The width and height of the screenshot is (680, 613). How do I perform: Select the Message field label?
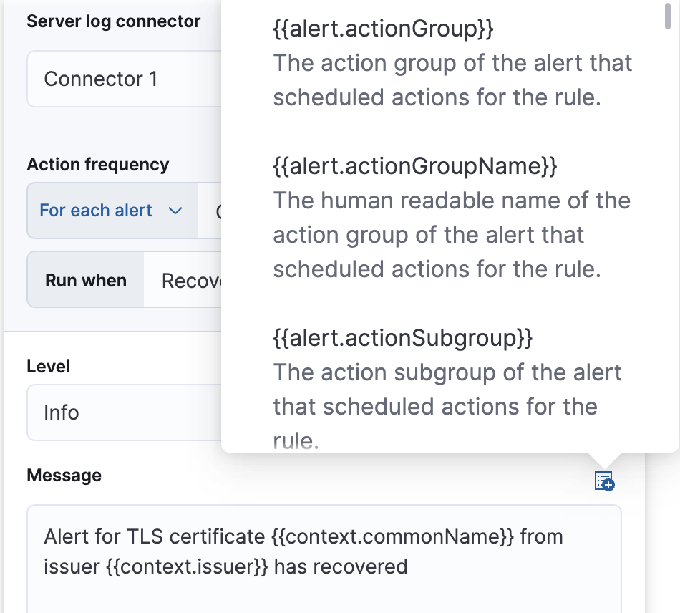pyautogui.click(x=64, y=475)
